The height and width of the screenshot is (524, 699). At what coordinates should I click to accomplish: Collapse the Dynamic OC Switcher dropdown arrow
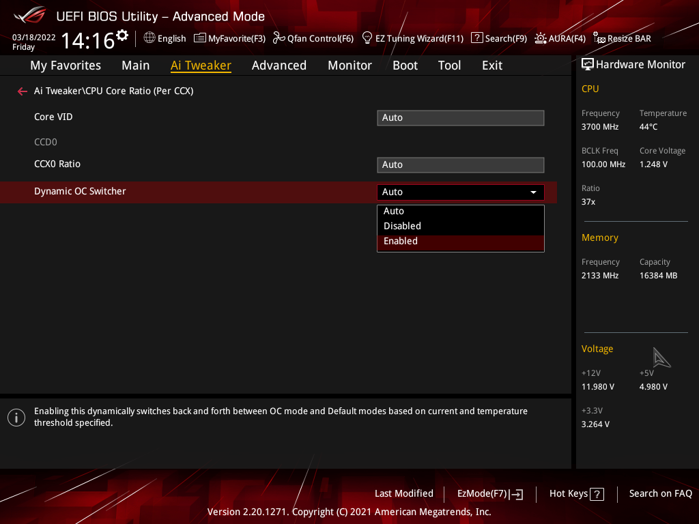tap(533, 192)
